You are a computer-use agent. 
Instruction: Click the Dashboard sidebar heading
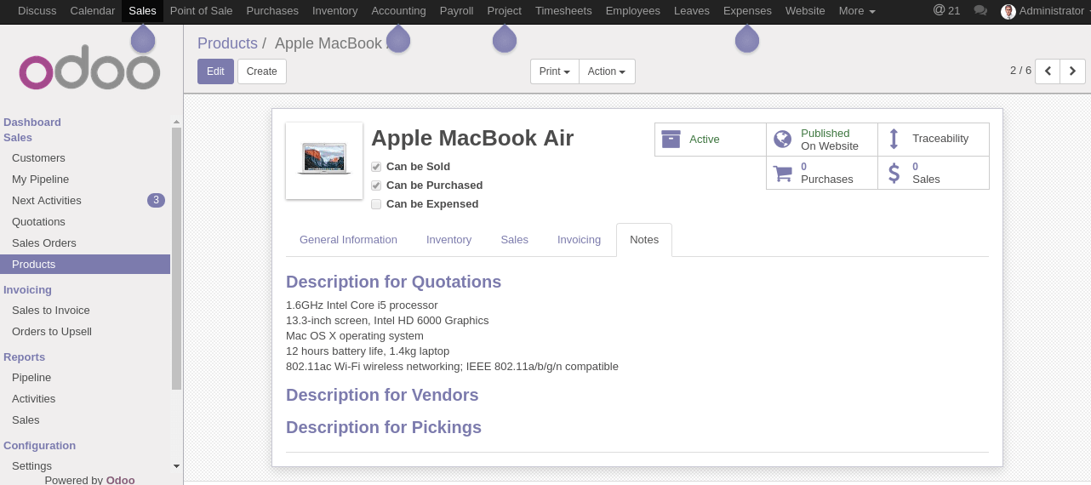pyautogui.click(x=32, y=123)
